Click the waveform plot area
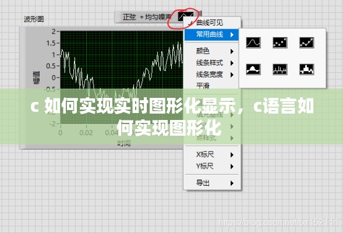This screenshot has width=343, height=233. [x=122, y=77]
